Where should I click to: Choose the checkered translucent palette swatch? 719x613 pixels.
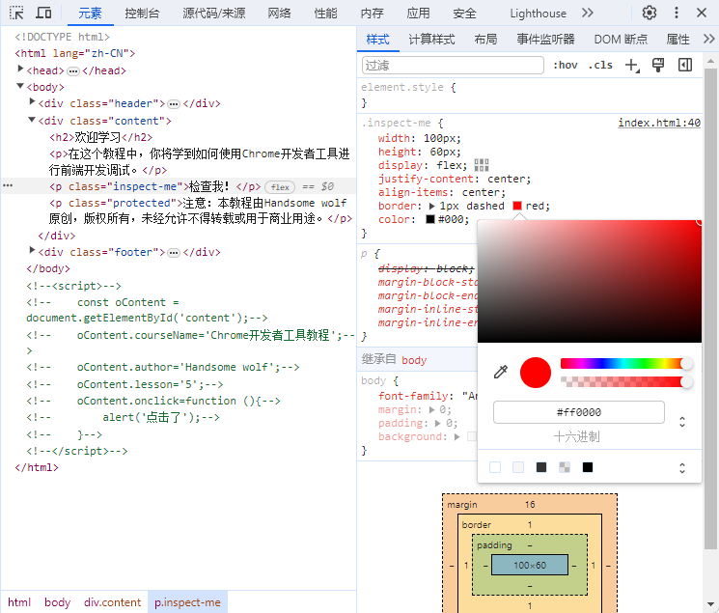click(x=565, y=467)
